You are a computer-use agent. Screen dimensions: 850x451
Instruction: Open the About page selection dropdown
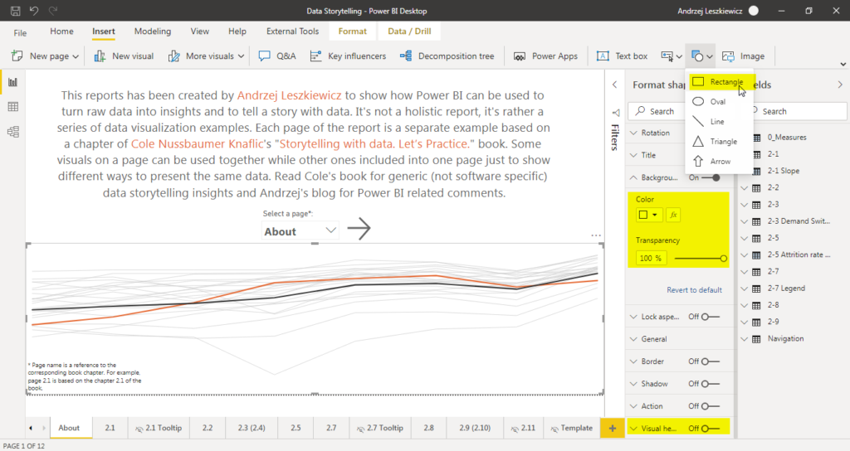point(300,231)
